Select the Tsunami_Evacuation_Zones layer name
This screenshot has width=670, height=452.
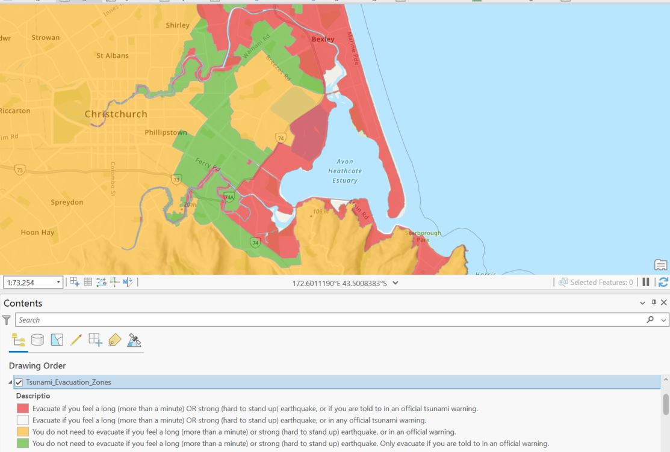point(69,382)
